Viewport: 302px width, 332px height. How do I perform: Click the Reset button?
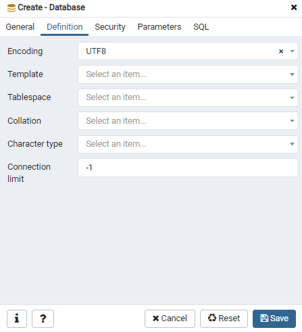[224, 318]
